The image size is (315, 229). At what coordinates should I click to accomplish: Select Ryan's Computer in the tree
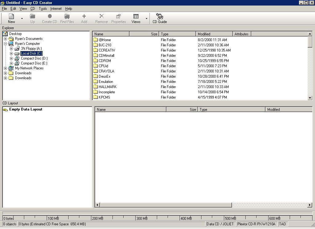pyautogui.click(x=27, y=44)
